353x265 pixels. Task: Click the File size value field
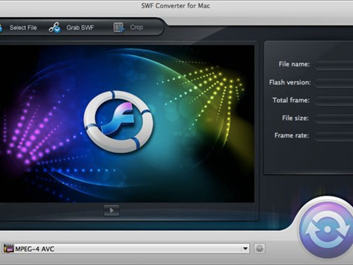[334, 118]
